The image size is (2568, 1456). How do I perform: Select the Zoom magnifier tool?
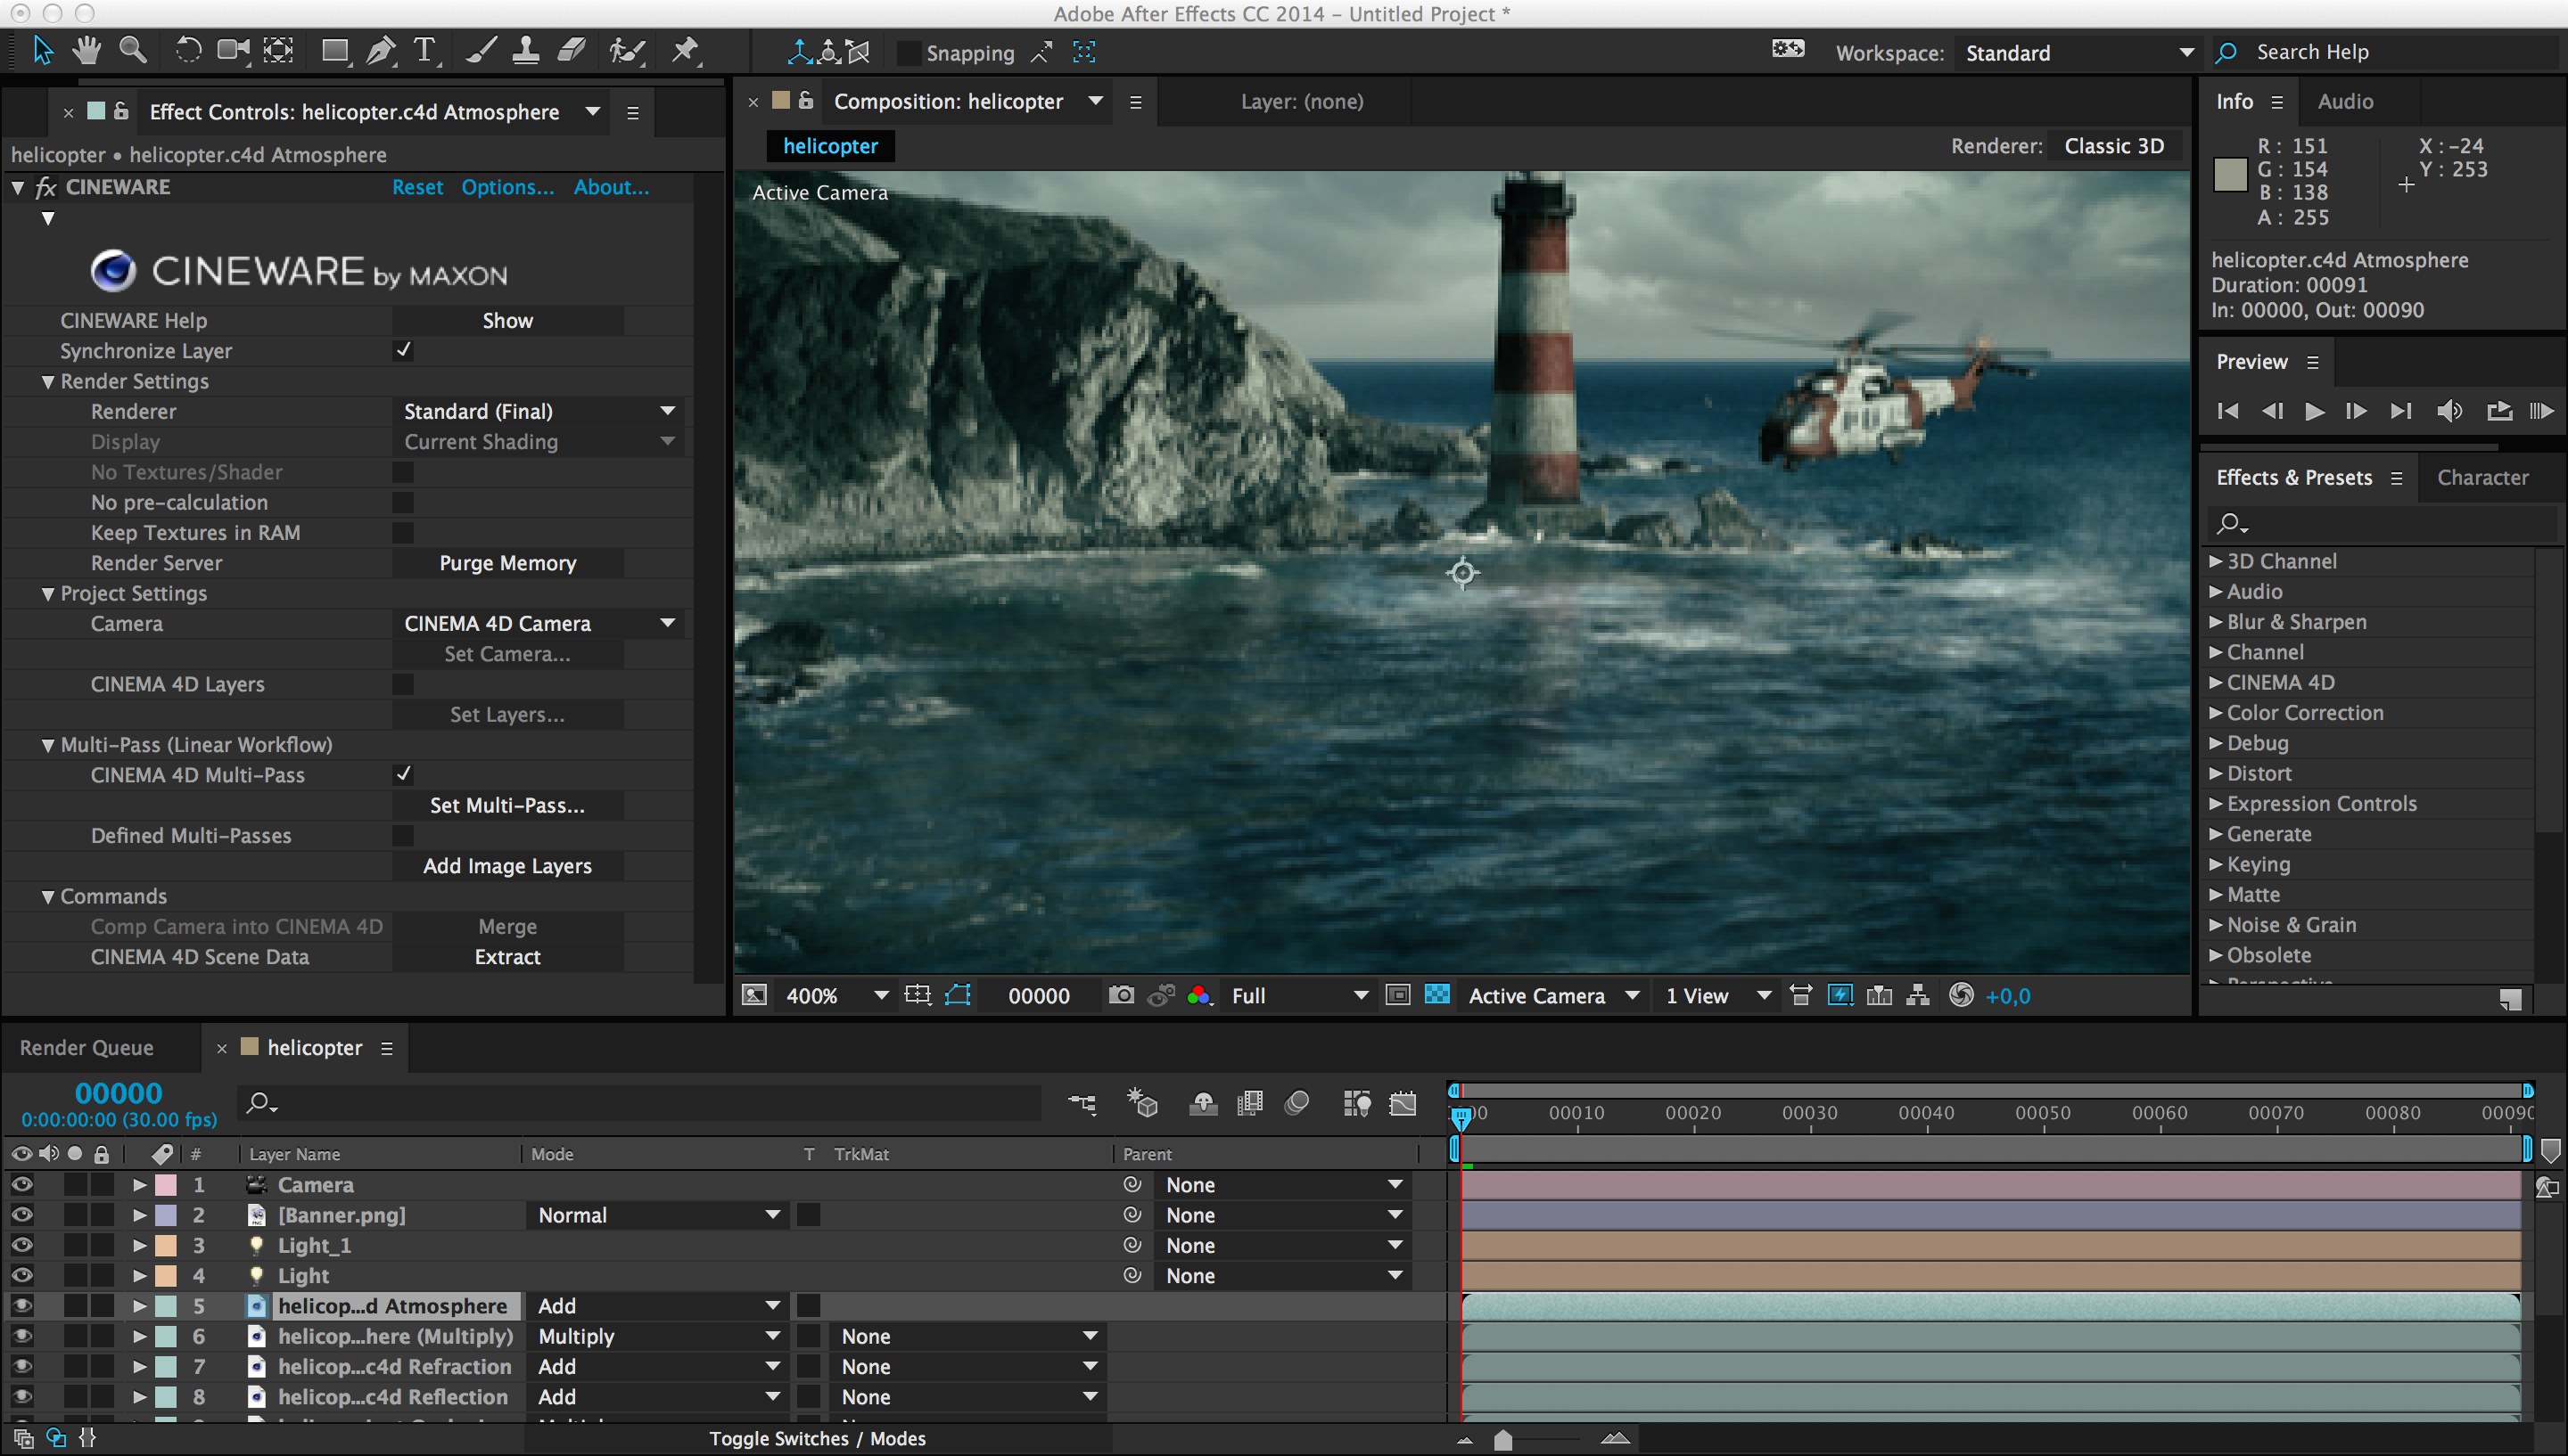(133, 51)
